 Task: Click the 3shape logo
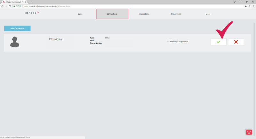[x=32, y=13]
